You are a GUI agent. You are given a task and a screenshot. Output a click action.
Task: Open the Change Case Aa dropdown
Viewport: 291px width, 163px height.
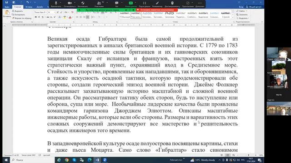click(x=66, y=12)
